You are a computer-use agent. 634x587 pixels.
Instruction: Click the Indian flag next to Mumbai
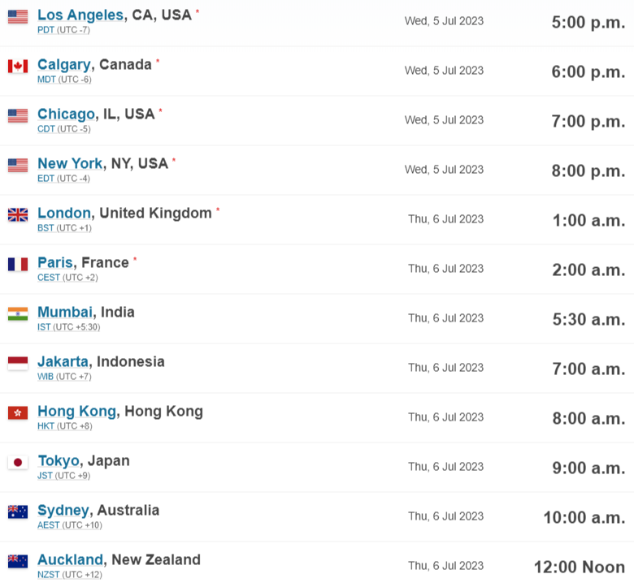(18, 314)
